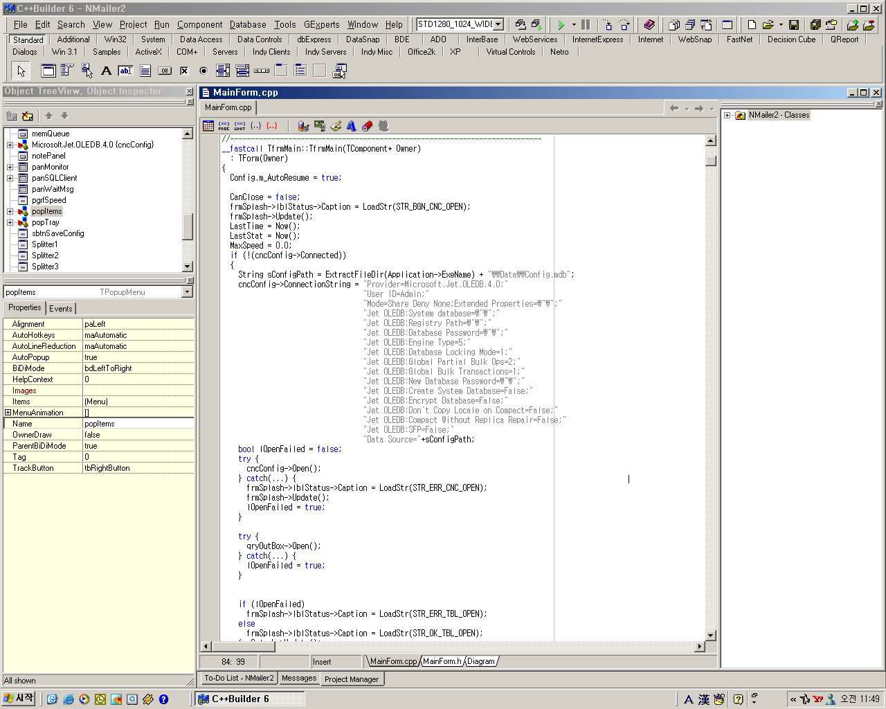
Task: Open the GExperts menu
Action: click(x=321, y=24)
